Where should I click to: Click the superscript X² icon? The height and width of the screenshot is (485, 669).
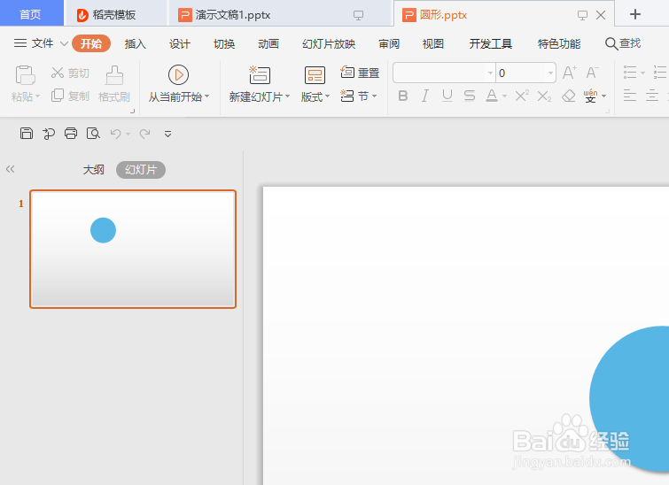(x=522, y=96)
